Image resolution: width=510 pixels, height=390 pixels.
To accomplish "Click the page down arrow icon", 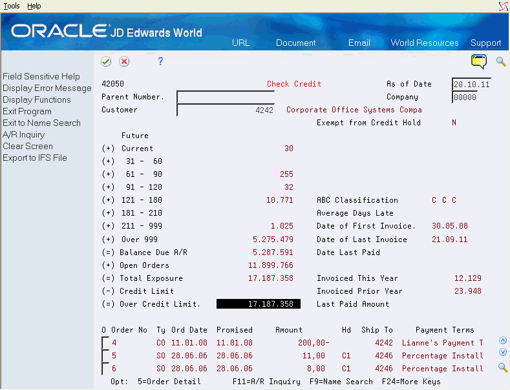I will pos(503,352).
